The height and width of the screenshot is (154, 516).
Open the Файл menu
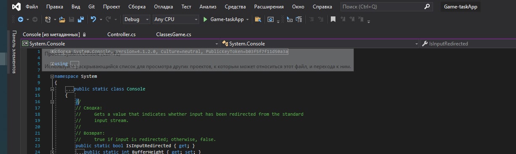[32, 7]
